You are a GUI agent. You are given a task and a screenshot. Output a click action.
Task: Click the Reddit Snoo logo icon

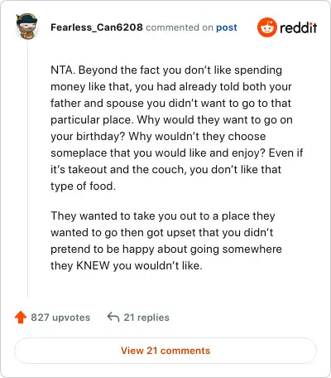point(267,27)
